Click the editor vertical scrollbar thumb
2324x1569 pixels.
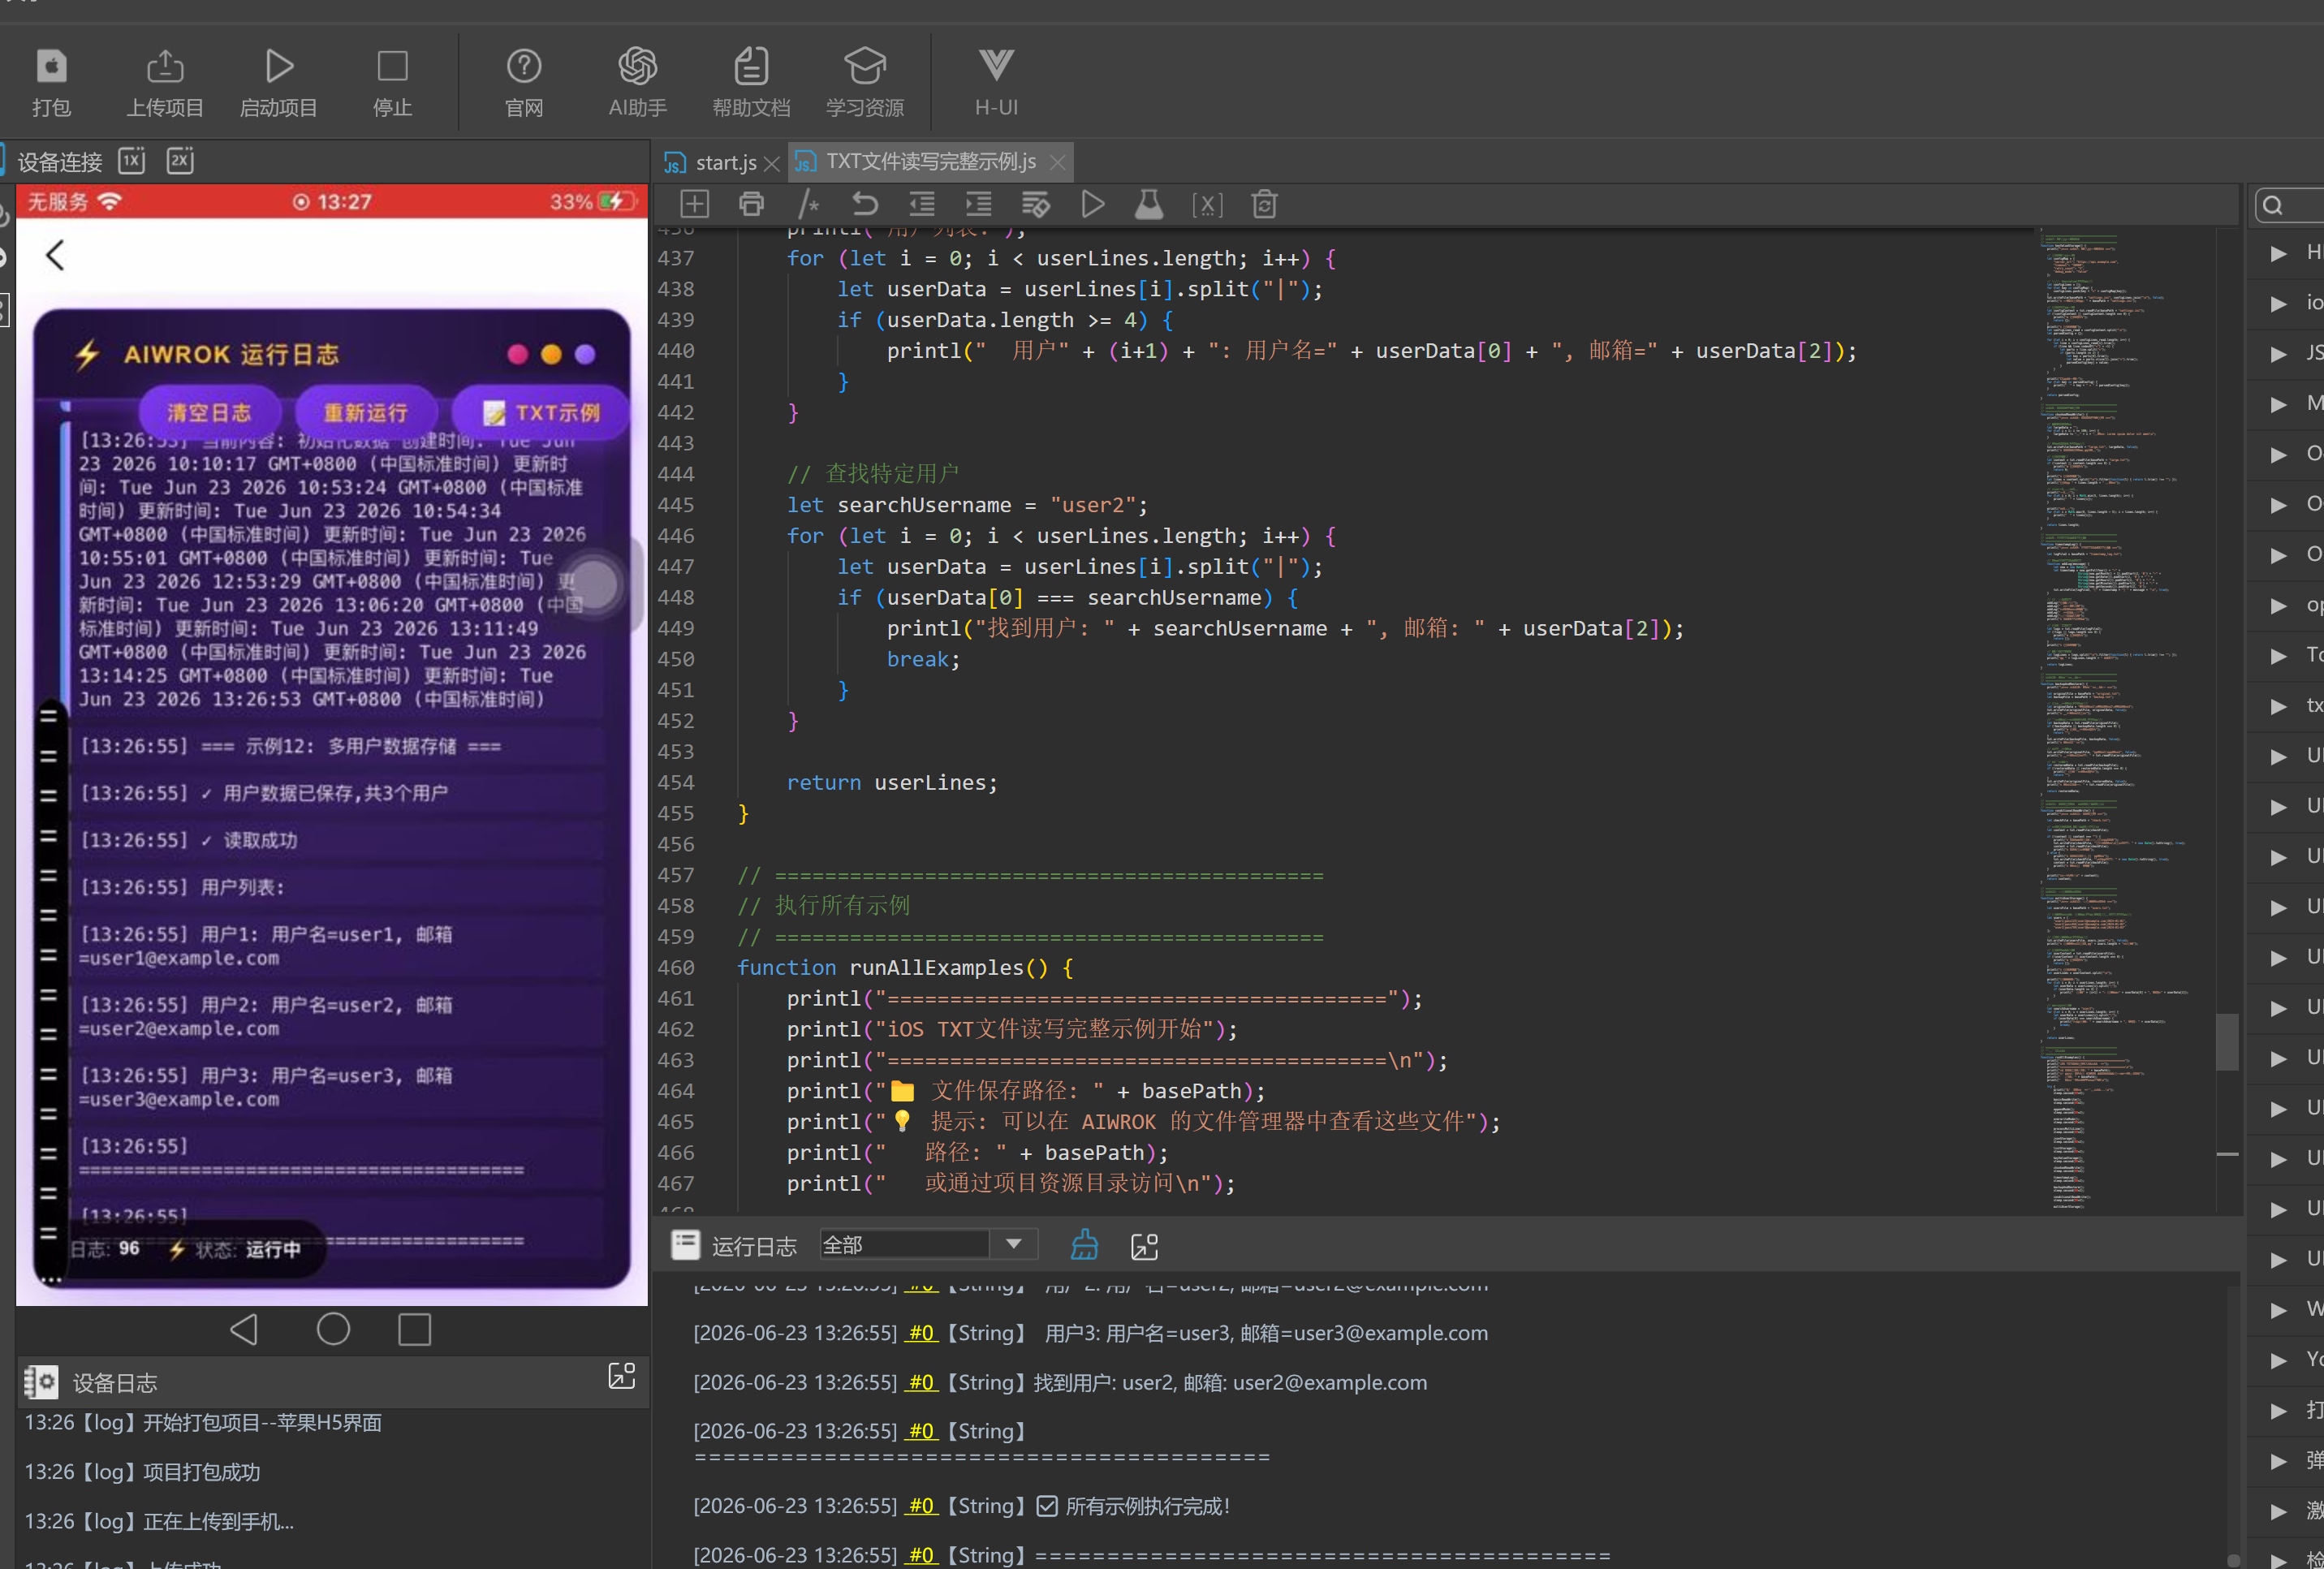click(2226, 1042)
